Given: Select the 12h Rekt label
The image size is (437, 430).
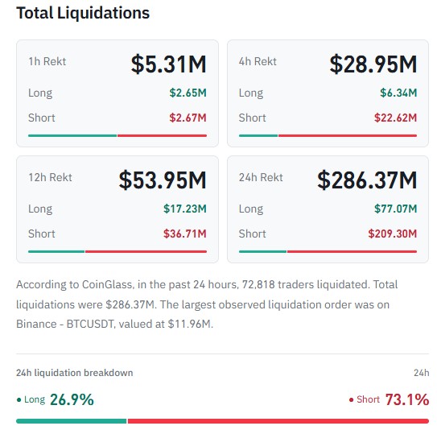Looking at the screenshot, I should (x=50, y=177).
